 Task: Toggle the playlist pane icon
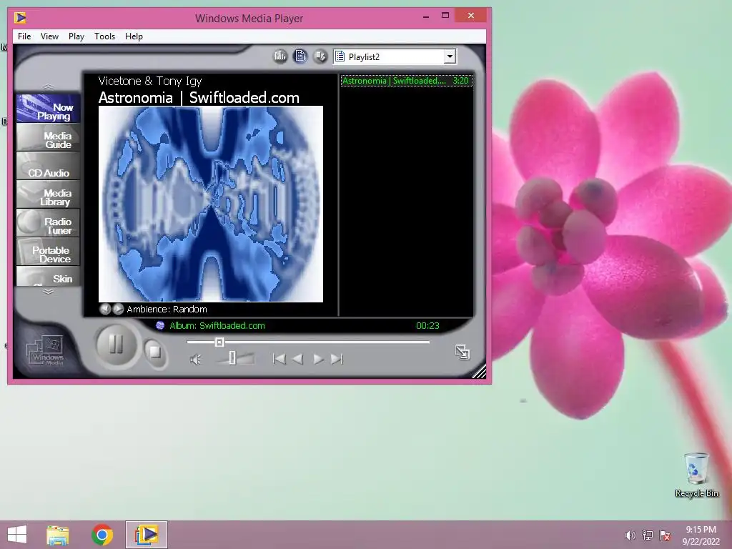300,56
